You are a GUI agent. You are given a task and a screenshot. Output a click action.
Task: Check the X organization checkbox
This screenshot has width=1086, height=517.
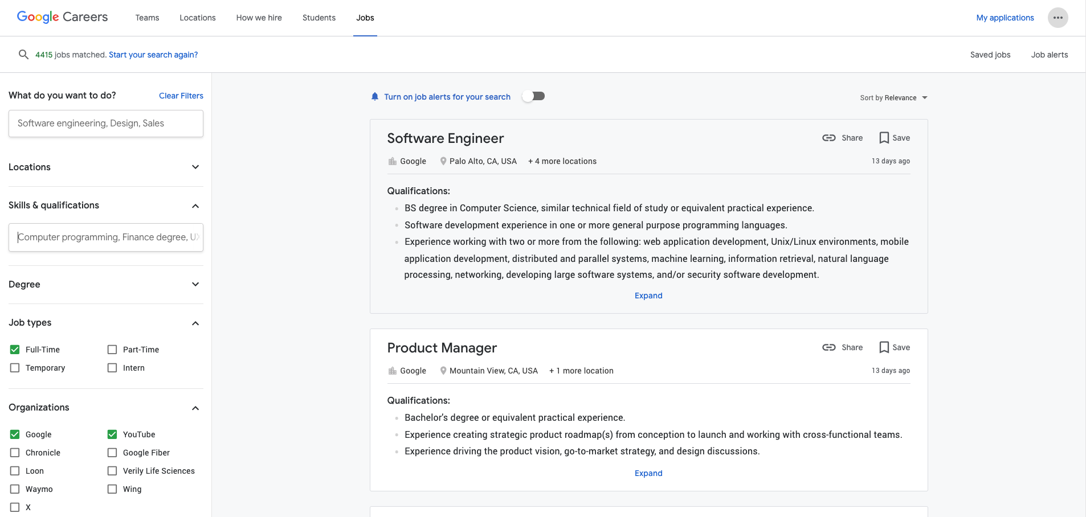point(15,507)
